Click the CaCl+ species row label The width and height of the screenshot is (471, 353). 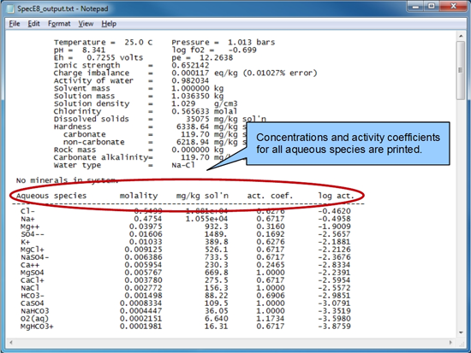click(x=33, y=280)
